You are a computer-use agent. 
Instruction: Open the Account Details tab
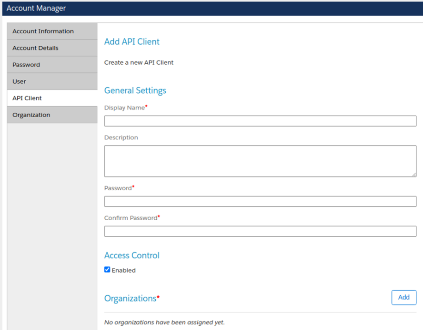[x=52, y=48]
